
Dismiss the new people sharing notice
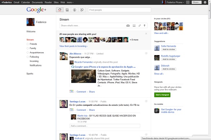(146, 33)
